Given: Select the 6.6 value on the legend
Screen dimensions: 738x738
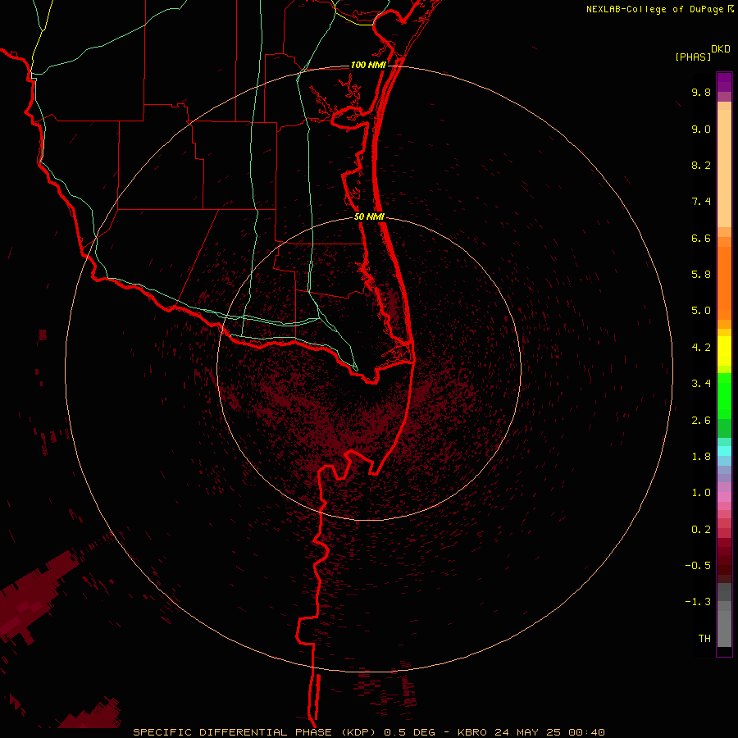Looking at the screenshot, I should 701,238.
